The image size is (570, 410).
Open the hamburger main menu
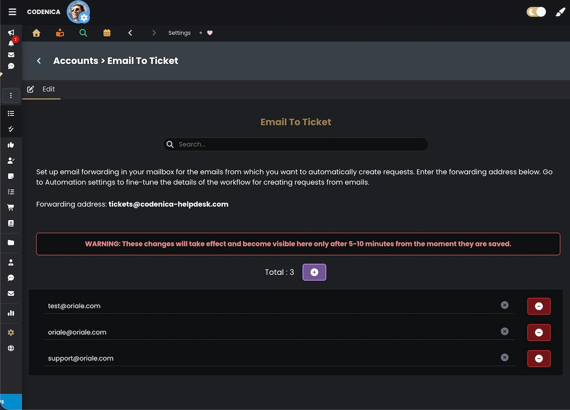(x=13, y=12)
